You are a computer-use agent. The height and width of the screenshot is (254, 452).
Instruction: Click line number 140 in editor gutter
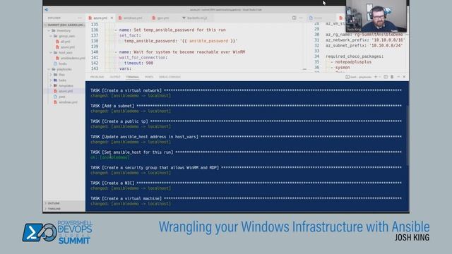[95, 52]
